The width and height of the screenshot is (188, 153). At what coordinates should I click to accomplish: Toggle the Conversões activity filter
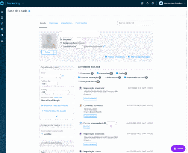click(x=98, y=73)
